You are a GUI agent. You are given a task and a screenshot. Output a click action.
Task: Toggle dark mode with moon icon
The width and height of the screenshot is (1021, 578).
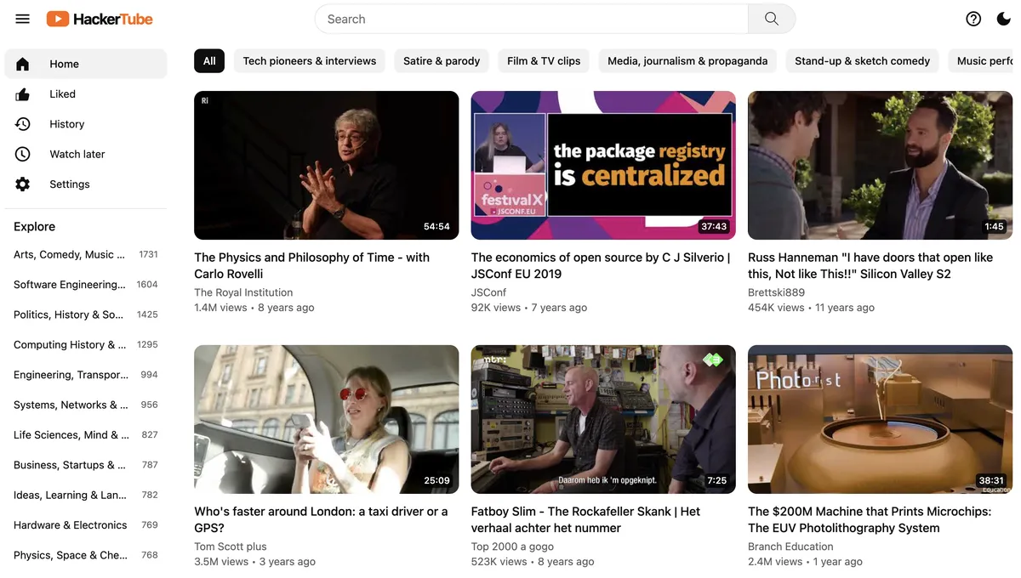(1004, 19)
